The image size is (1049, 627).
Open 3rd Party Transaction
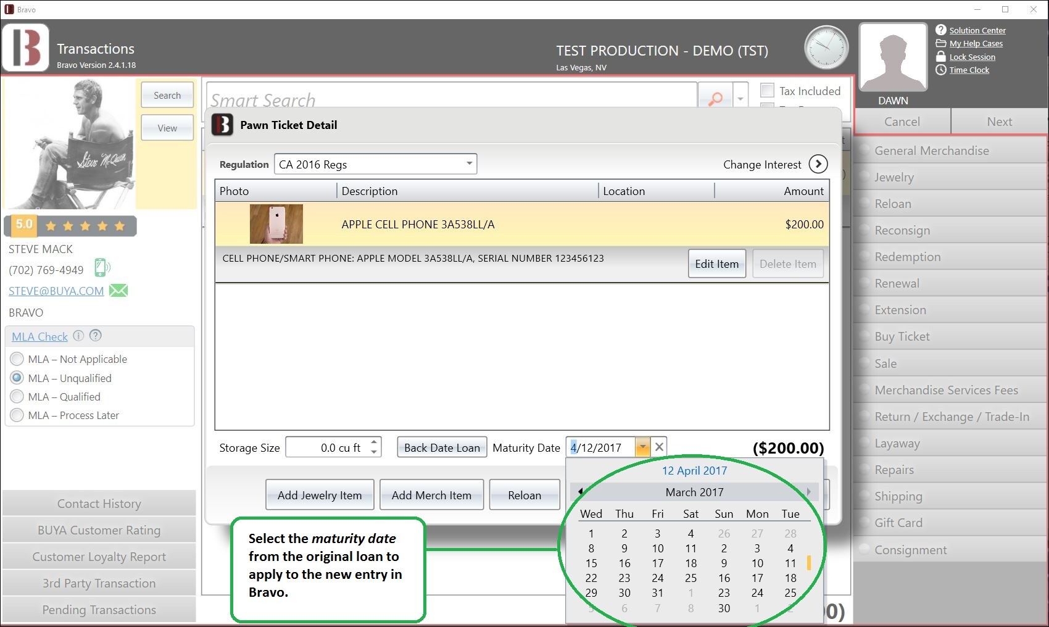coord(99,583)
